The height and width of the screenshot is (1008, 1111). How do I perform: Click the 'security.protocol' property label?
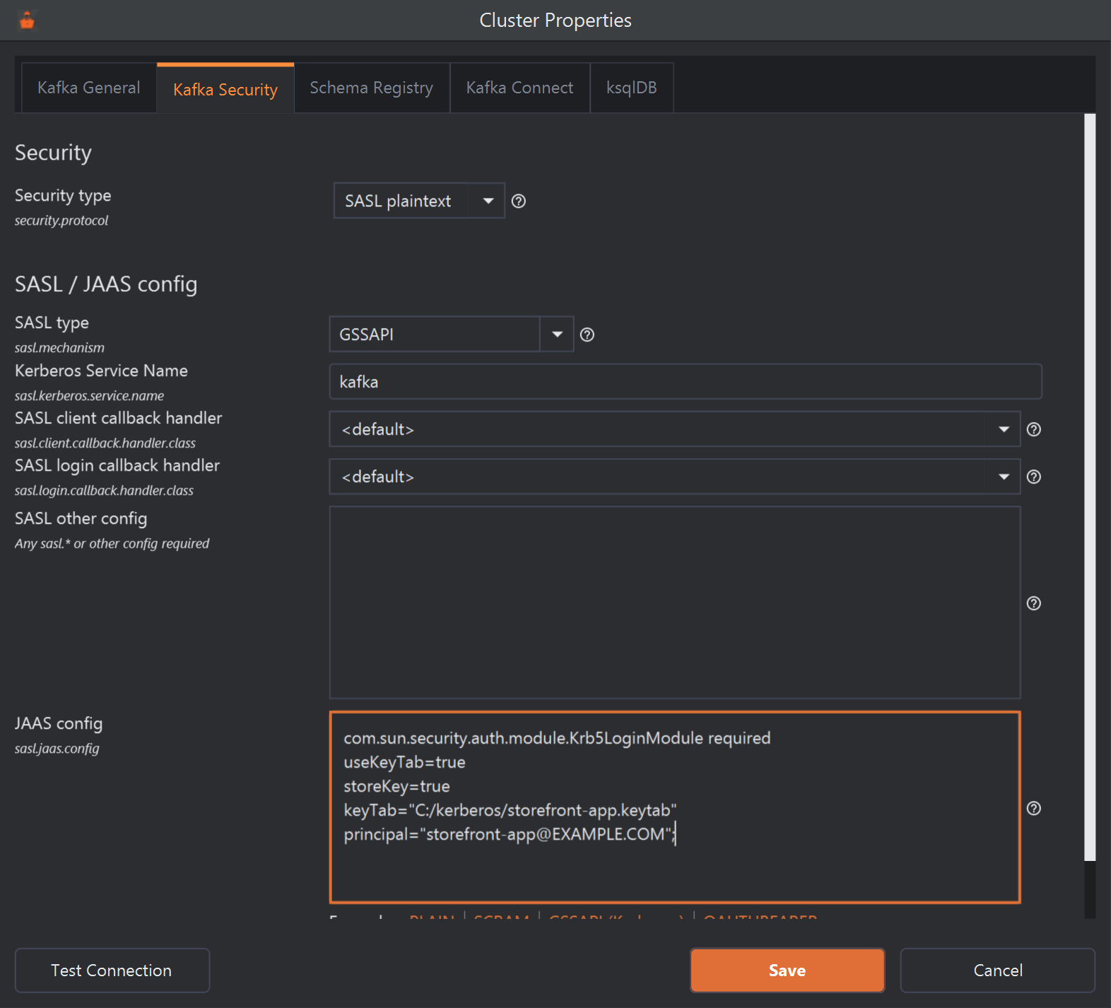pyautogui.click(x=61, y=221)
